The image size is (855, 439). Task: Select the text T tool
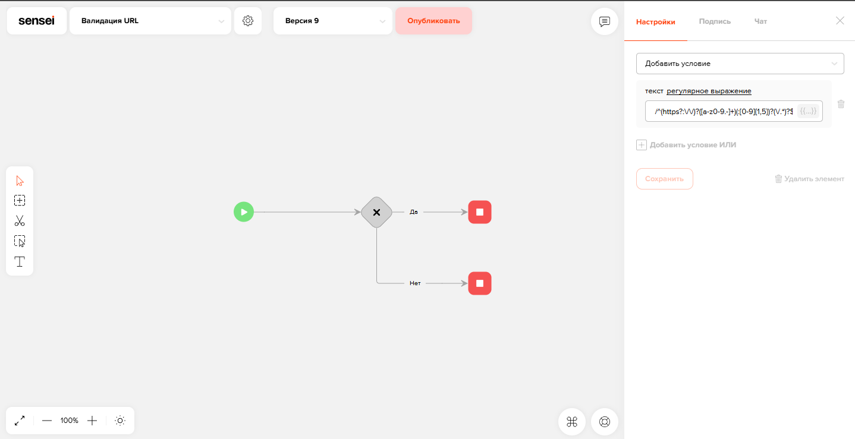point(20,261)
